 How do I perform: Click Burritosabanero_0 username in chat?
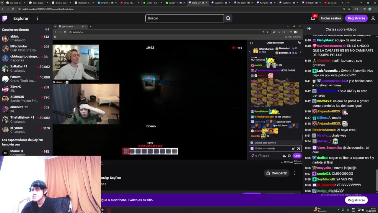pyautogui.click(x=331, y=46)
